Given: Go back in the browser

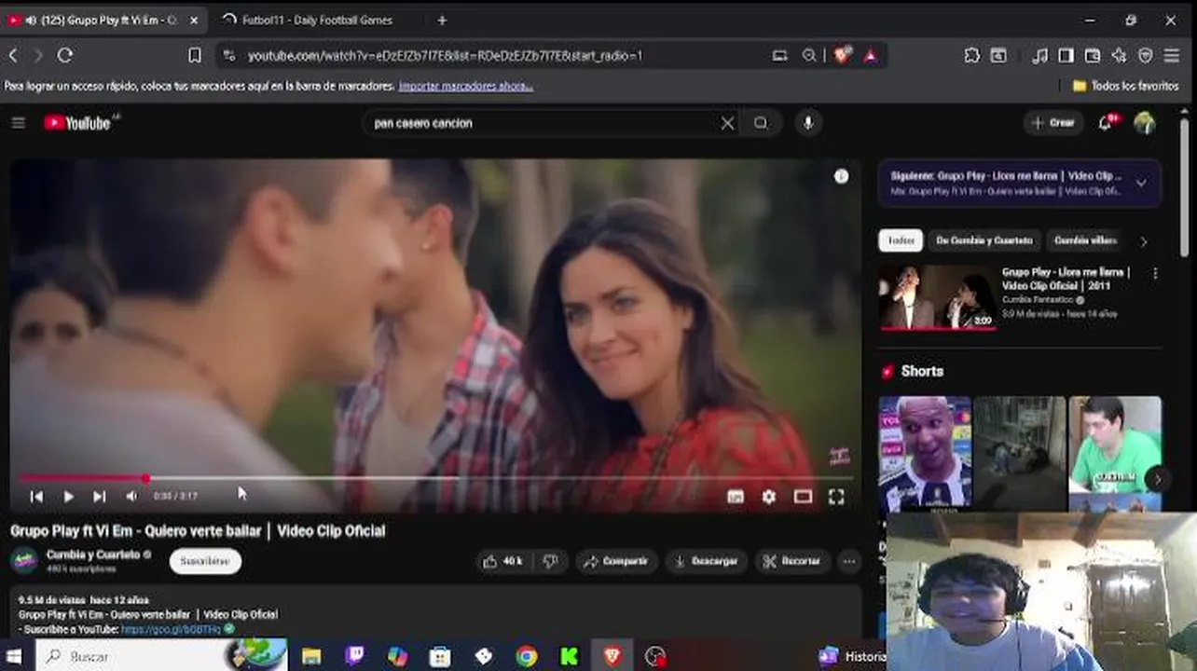Looking at the screenshot, I should pyautogui.click(x=13, y=56).
